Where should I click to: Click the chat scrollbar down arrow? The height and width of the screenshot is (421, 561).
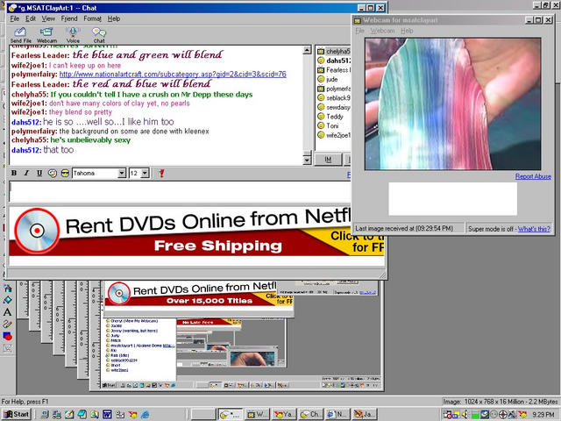click(x=307, y=161)
